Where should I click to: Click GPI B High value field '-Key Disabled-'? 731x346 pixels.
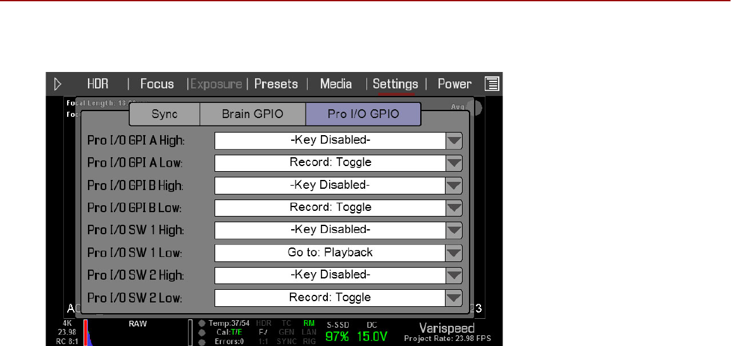tap(330, 186)
